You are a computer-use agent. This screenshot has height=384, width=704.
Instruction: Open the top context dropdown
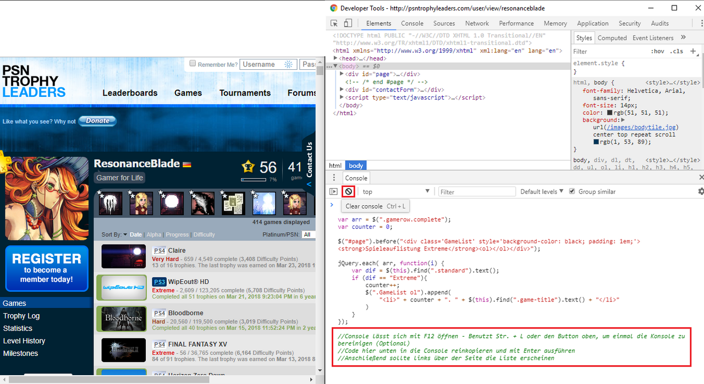click(x=395, y=191)
